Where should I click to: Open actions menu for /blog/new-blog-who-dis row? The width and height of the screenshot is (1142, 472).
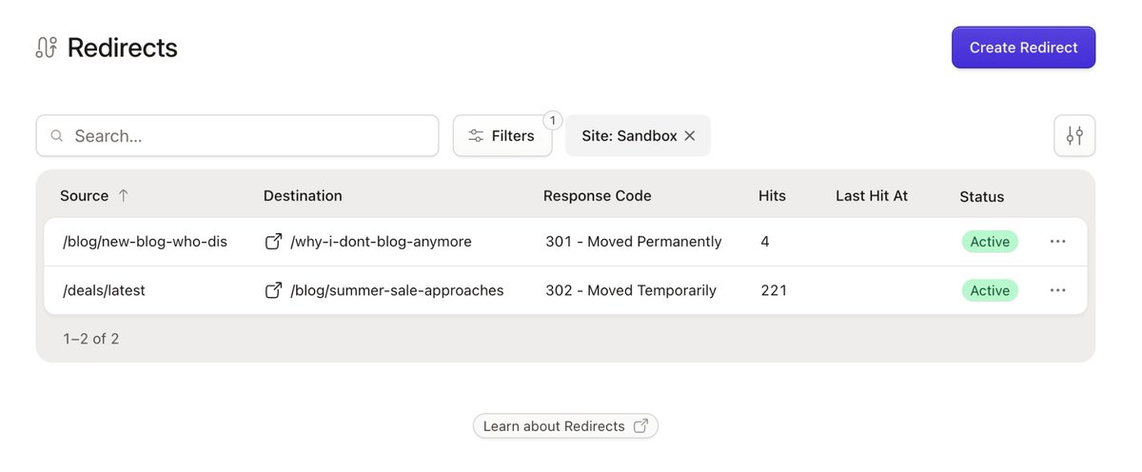(1057, 242)
